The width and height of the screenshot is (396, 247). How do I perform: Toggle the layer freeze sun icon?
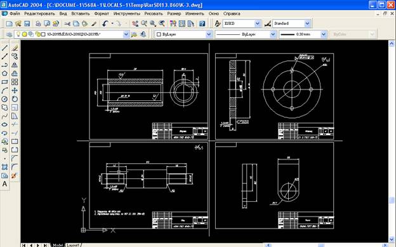(x=24, y=34)
